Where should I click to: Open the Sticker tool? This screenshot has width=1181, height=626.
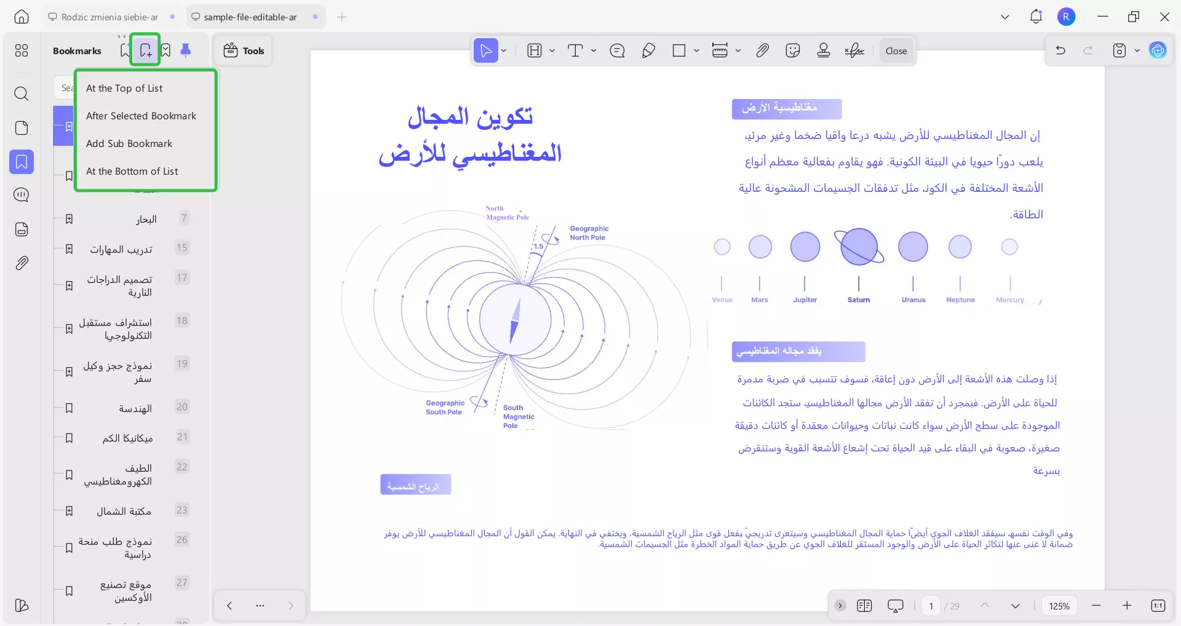(x=793, y=50)
